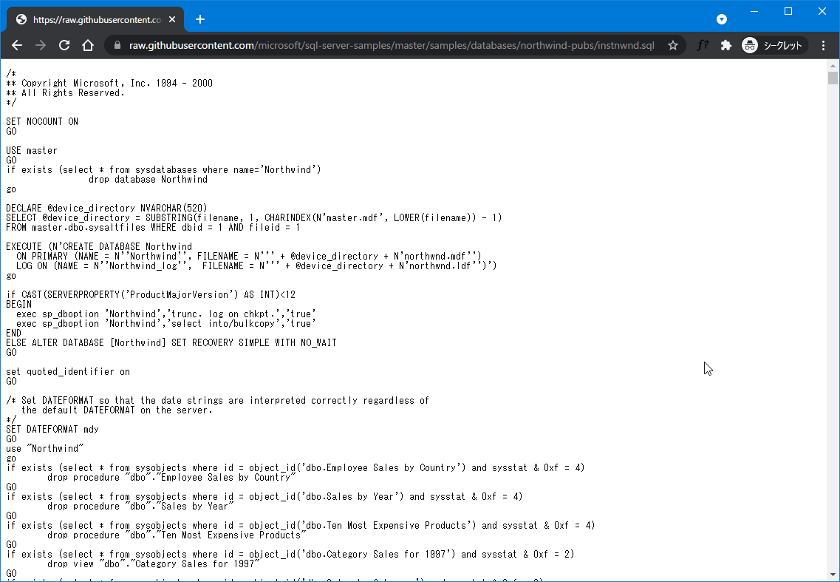Click the scrollbar down arrow

[833, 575]
